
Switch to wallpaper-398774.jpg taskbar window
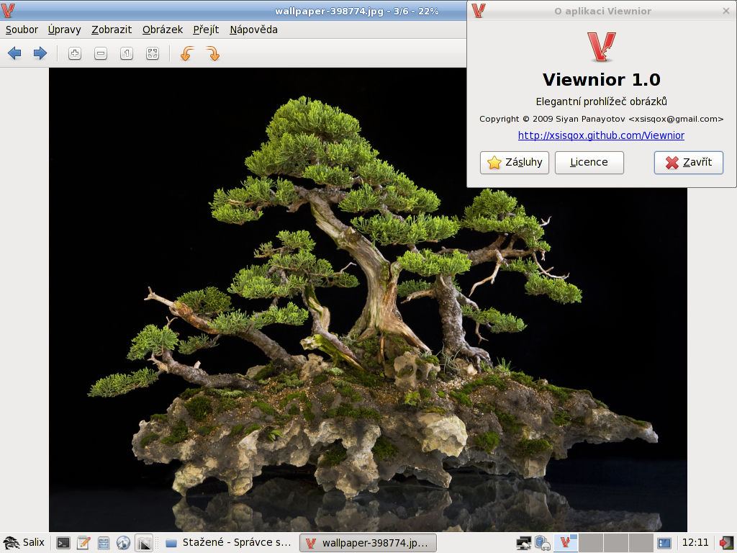point(368,543)
